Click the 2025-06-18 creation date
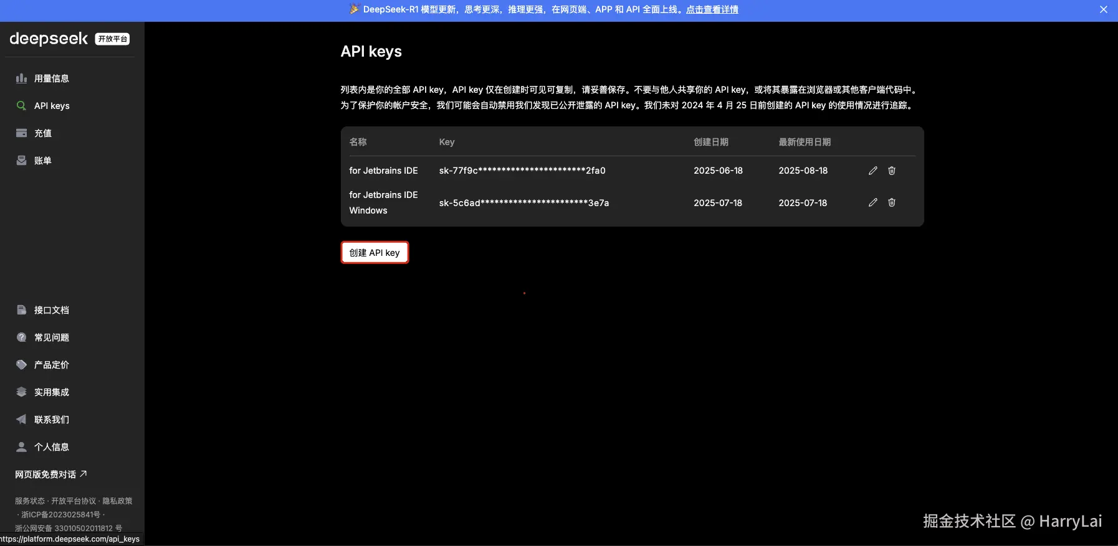 [718, 171]
